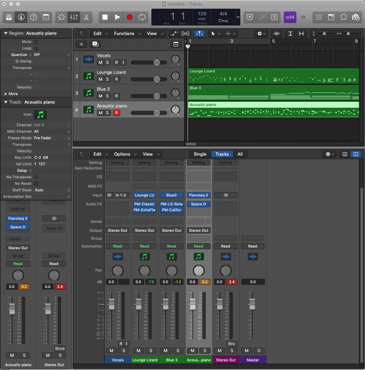This screenshot has height=370, width=365.
Task: Disable record on Acoustic piano track
Action: pyautogui.click(x=117, y=113)
